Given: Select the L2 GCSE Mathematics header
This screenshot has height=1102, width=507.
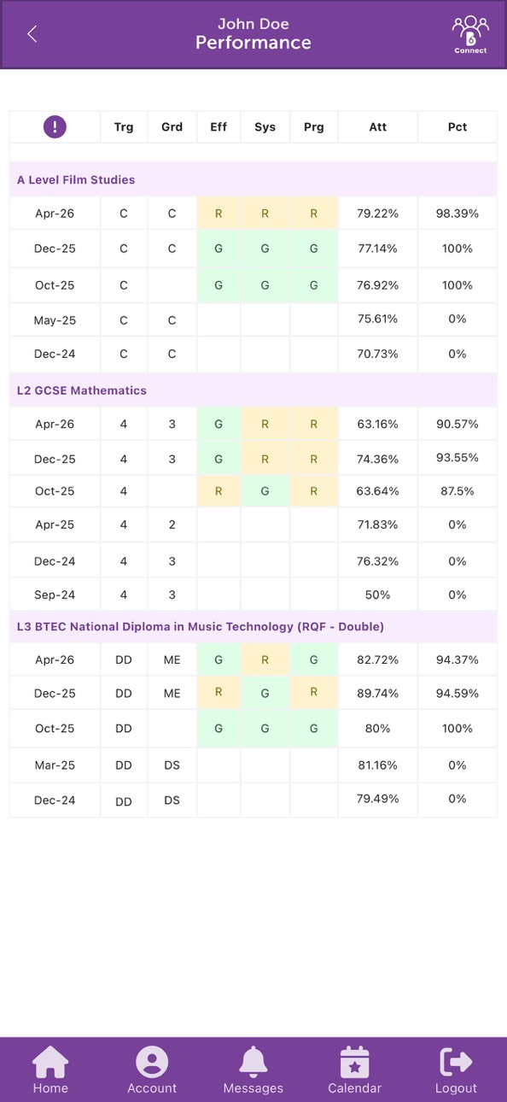Looking at the screenshot, I should coord(253,390).
